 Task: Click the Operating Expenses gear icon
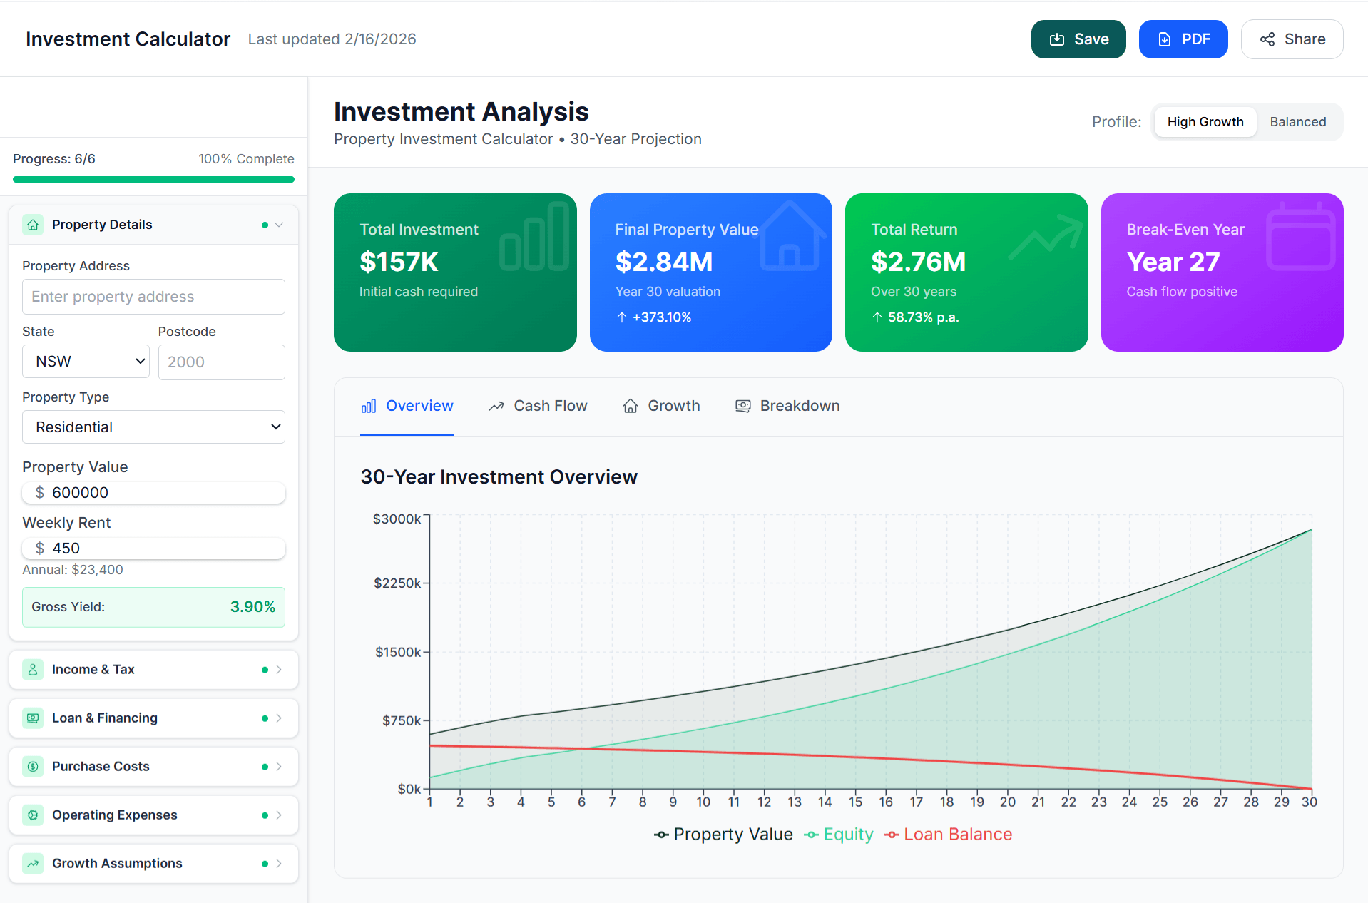33,815
